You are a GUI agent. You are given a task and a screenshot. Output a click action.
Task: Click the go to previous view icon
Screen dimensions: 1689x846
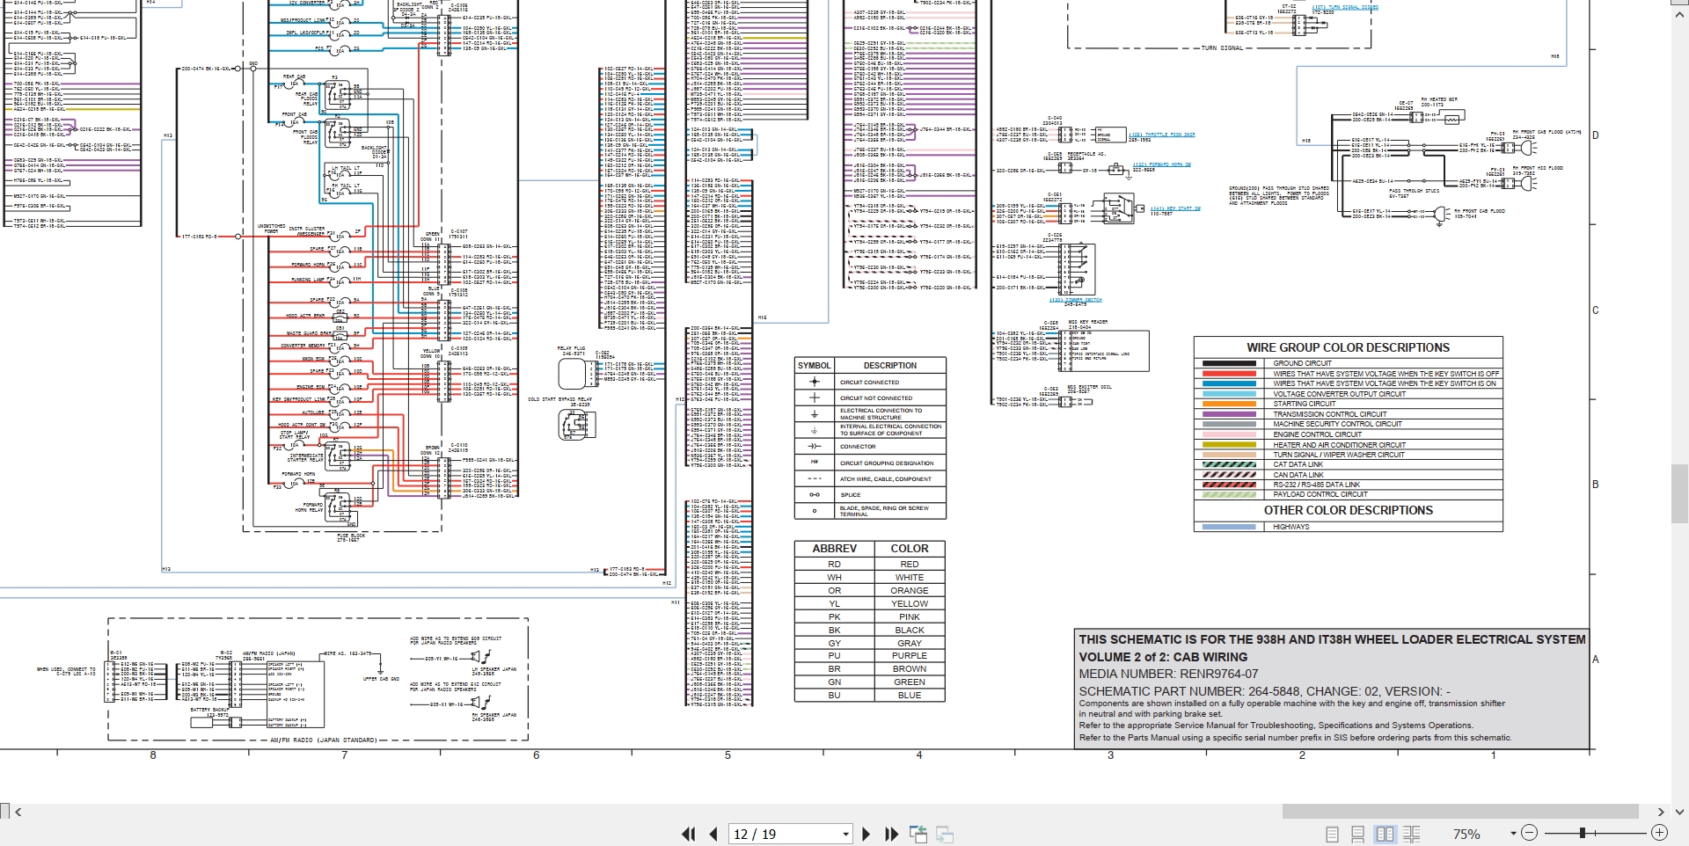pos(918,834)
